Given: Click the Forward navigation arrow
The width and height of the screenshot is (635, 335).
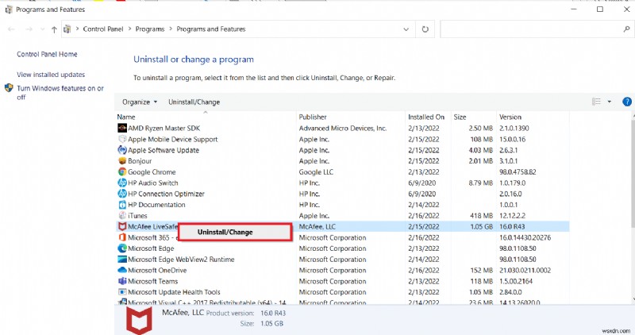Looking at the screenshot, I should click(x=29, y=29).
